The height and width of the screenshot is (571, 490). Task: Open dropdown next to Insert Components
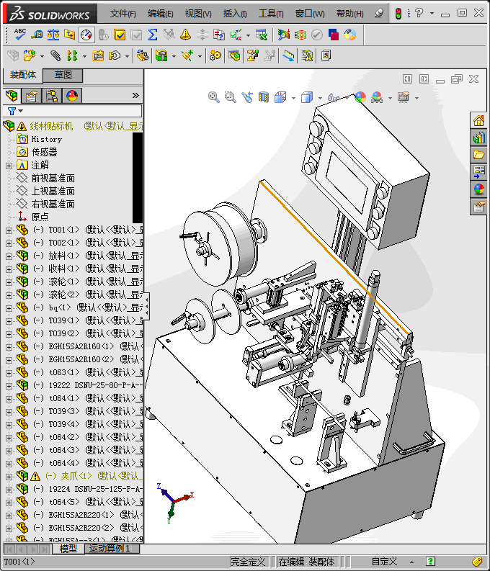pyautogui.click(x=42, y=56)
